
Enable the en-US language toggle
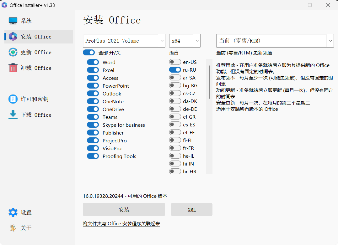point(175,62)
